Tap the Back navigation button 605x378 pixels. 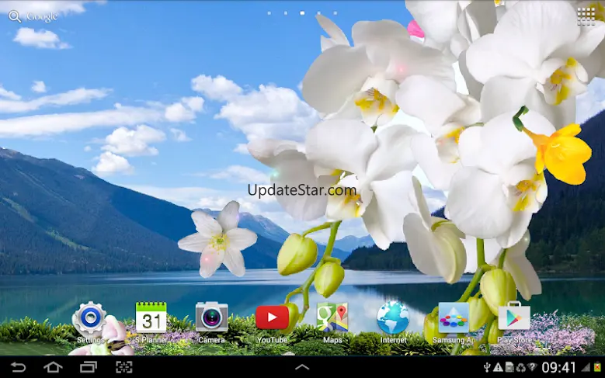18,367
